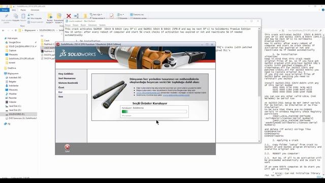Click the pin to Quick Access ribbon icon
This screenshot has height=183, width=325.
click(7, 17)
